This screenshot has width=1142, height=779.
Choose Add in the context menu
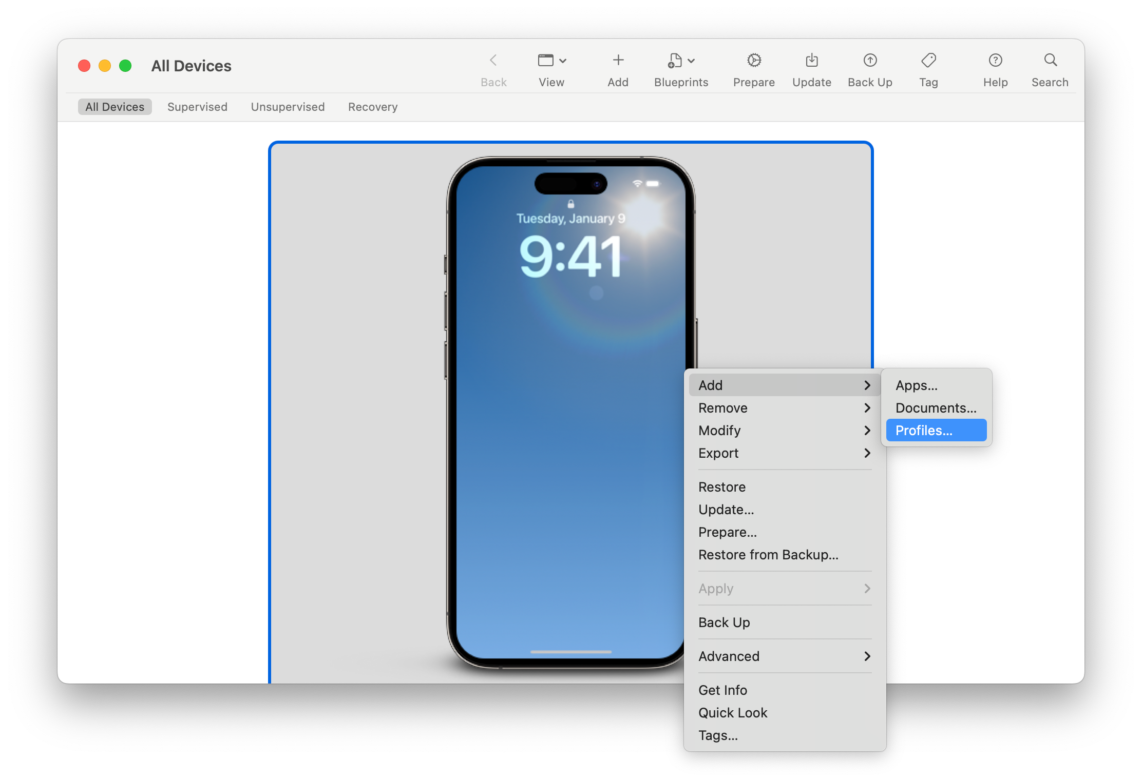[x=785, y=385]
